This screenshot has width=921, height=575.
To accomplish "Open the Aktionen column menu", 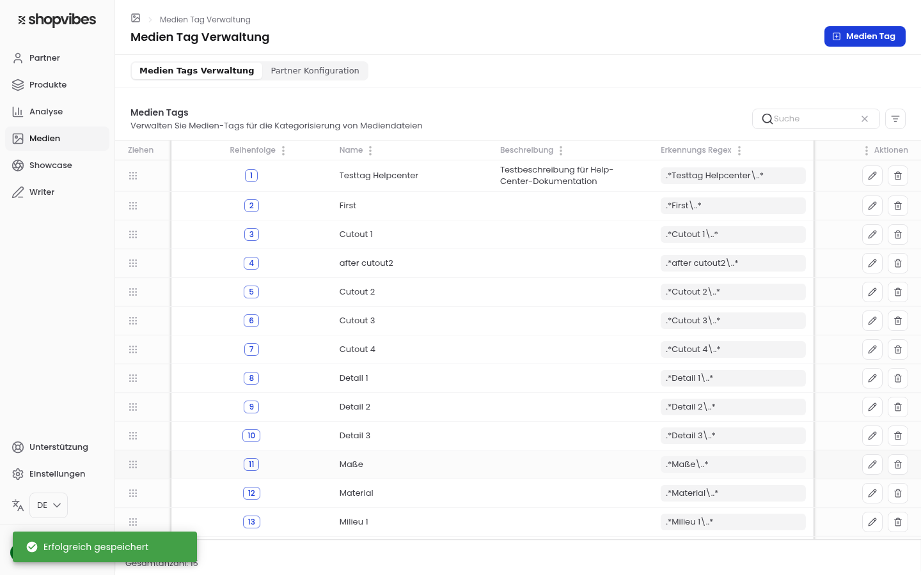I will (x=867, y=151).
